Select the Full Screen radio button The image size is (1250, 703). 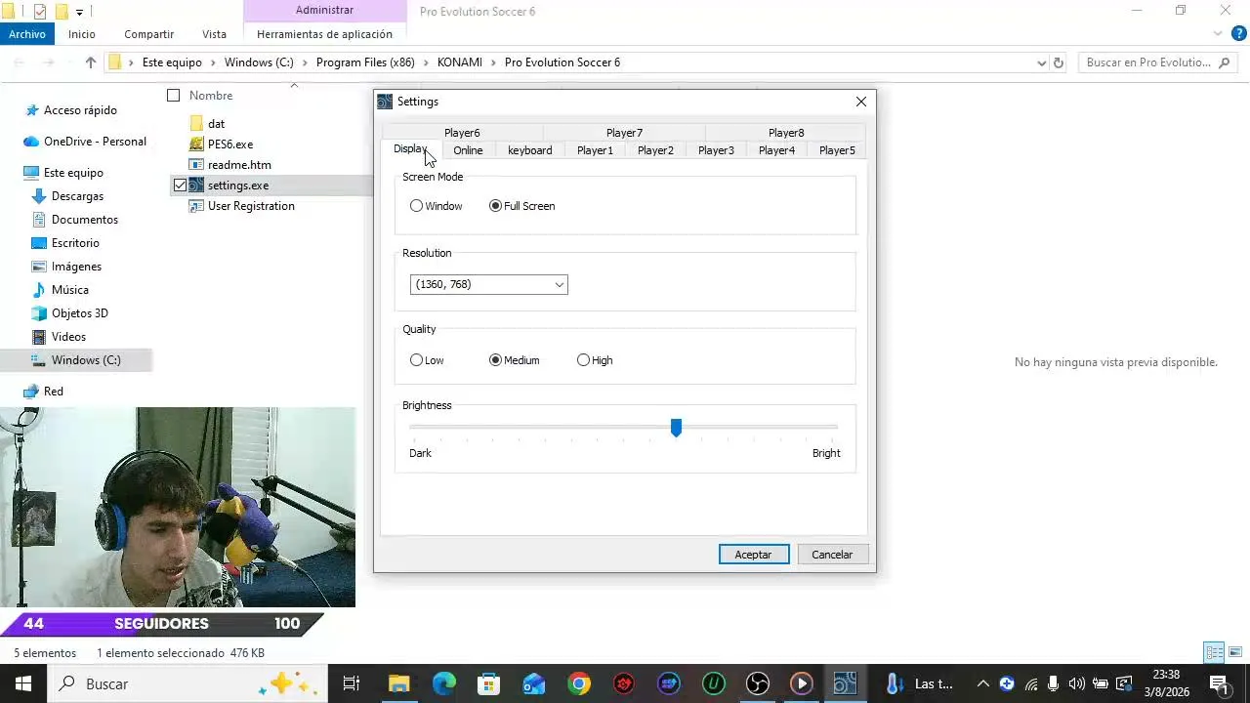(496, 206)
